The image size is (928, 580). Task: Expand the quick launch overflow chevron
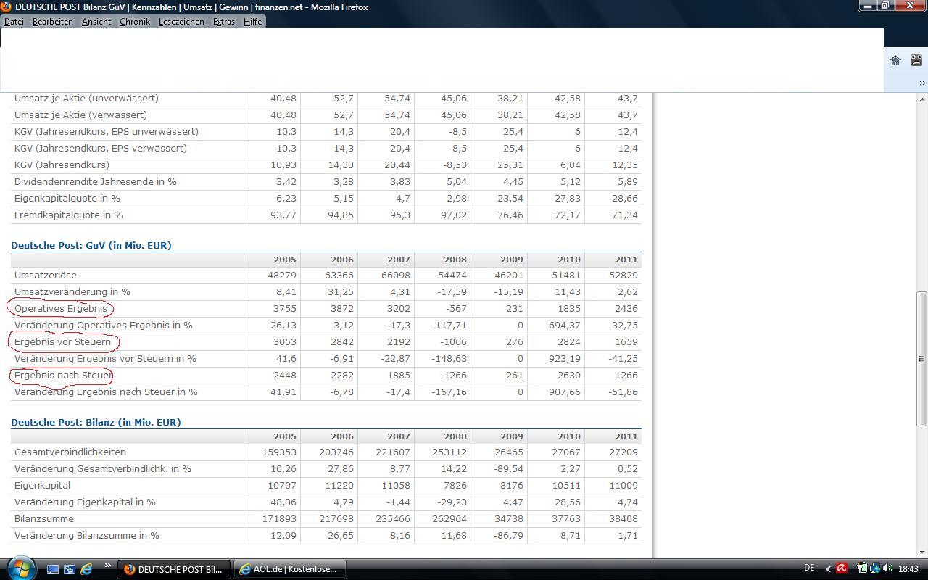(x=108, y=565)
